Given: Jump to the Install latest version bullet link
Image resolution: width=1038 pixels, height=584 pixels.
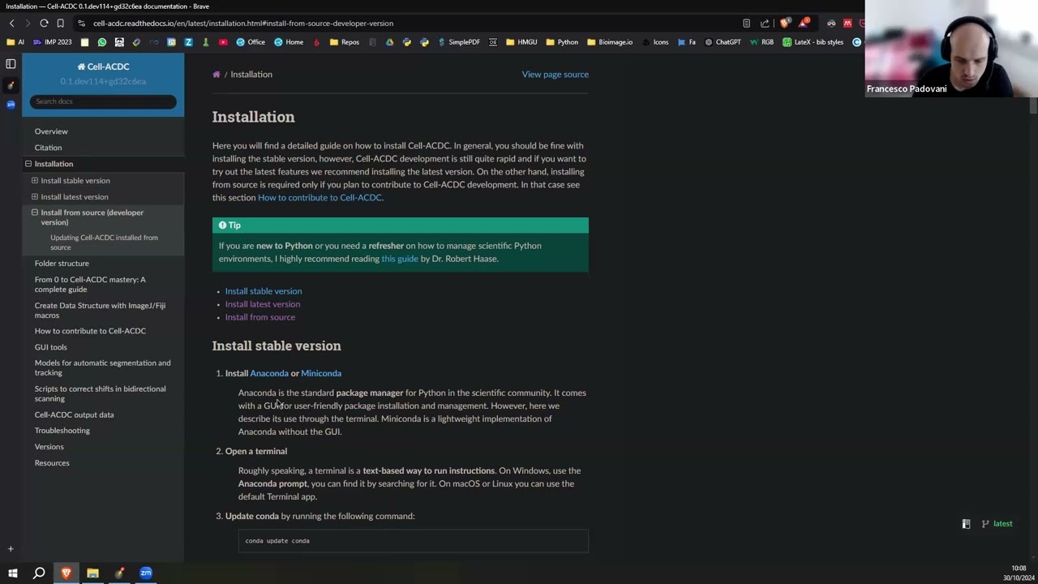Looking at the screenshot, I should coord(263,304).
